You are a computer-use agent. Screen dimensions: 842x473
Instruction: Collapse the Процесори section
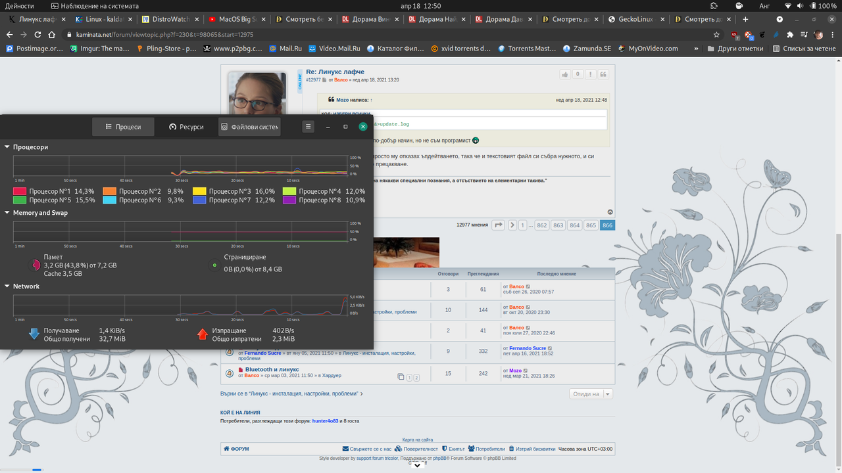click(7, 147)
